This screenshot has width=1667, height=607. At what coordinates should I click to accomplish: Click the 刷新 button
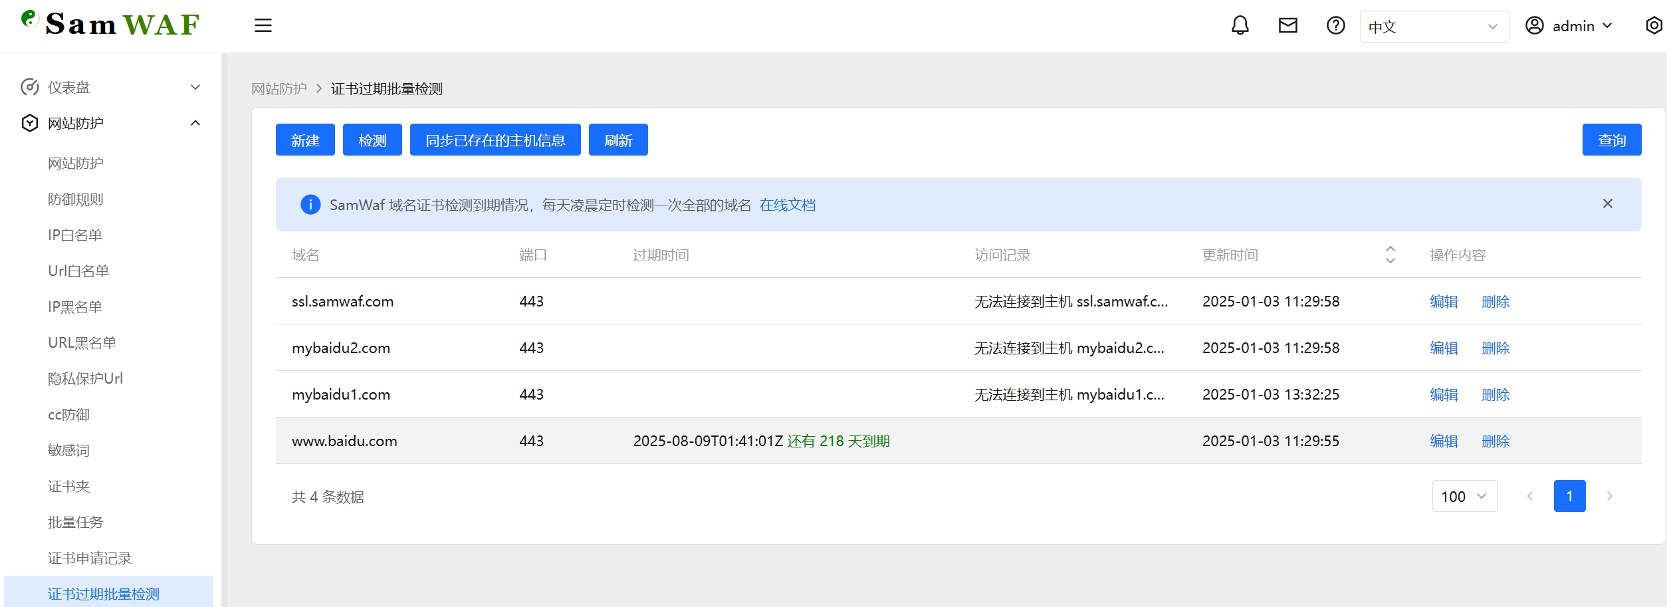618,140
